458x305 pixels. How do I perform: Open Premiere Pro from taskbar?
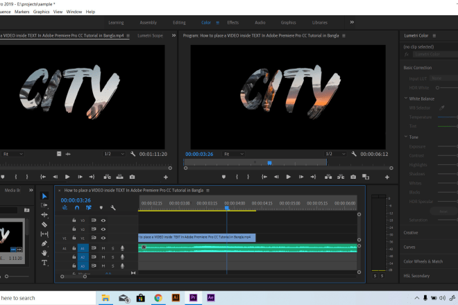[x=193, y=297]
